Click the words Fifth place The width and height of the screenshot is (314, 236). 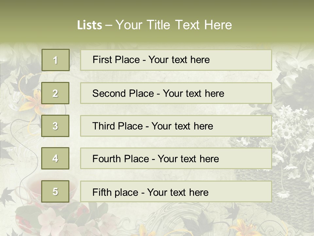pyautogui.click(x=115, y=192)
